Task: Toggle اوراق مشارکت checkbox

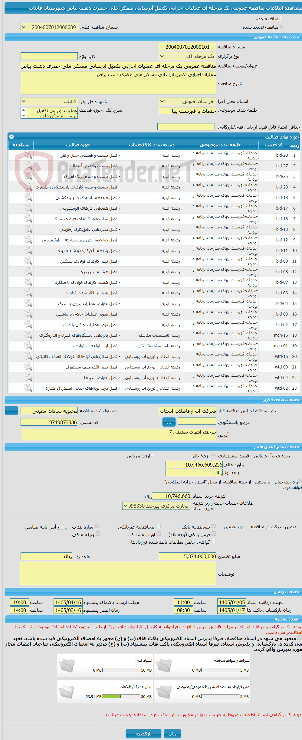Action: tap(159, 534)
